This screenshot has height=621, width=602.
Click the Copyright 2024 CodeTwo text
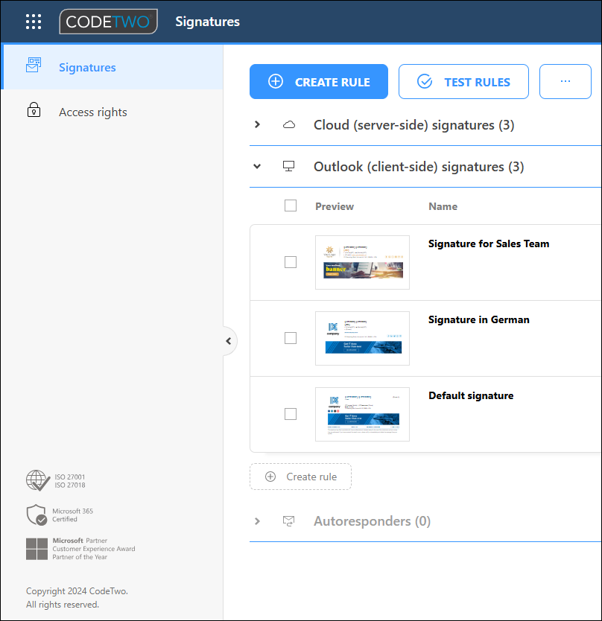click(x=77, y=591)
